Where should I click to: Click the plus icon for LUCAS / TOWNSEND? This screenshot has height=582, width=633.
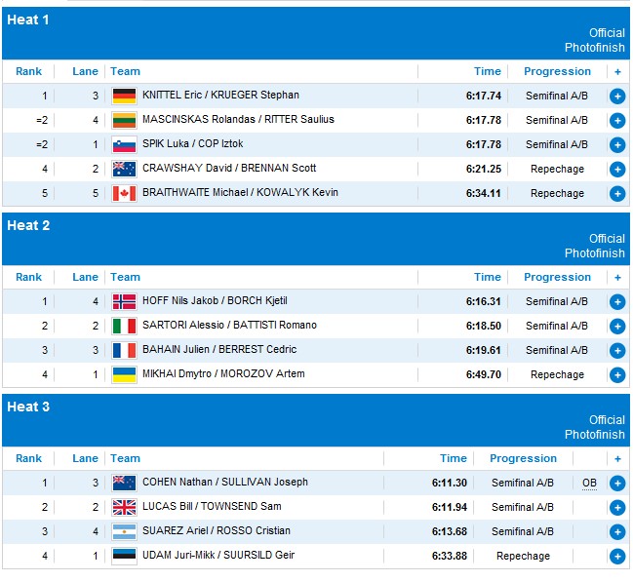pos(616,507)
